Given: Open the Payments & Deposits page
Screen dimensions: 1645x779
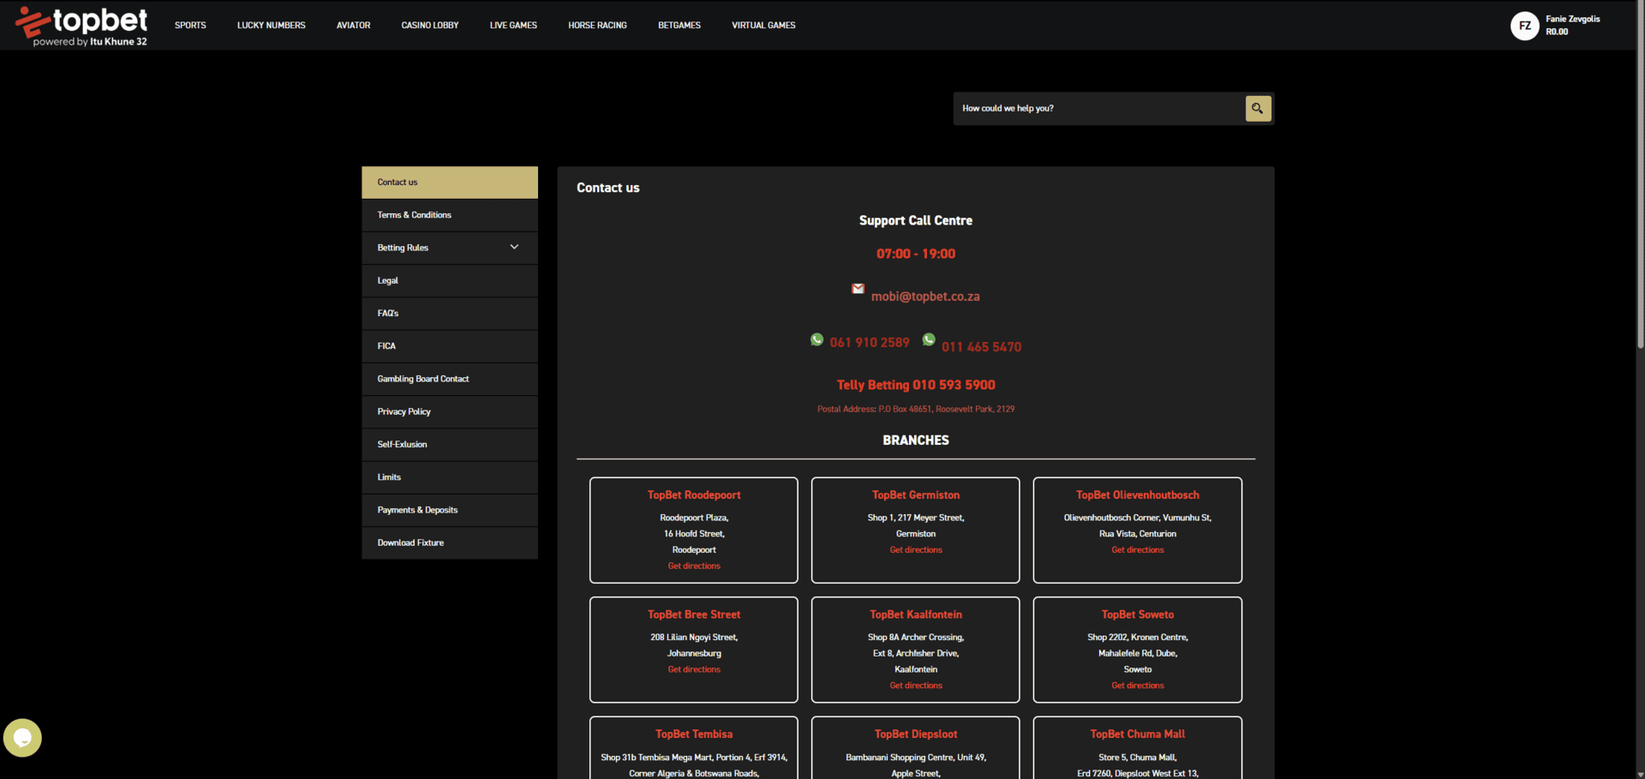Looking at the screenshot, I should click(x=450, y=510).
